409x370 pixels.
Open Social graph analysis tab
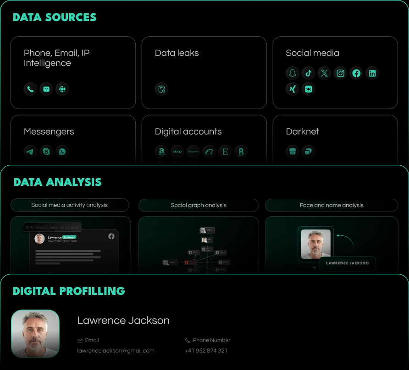click(x=199, y=205)
